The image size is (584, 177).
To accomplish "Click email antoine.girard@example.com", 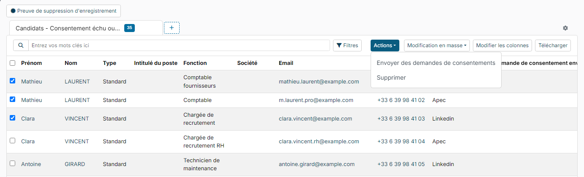I will [x=317, y=164].
